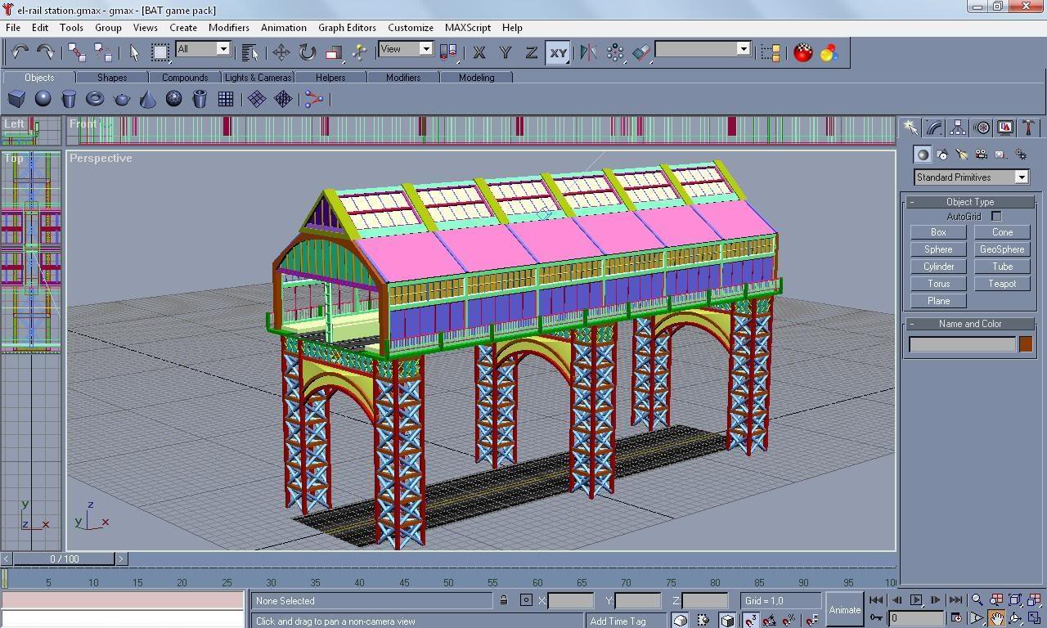This screenshot has height=628, width=1047.
Task: Collapse the Object Type rollout
Action: pos(970,202)
